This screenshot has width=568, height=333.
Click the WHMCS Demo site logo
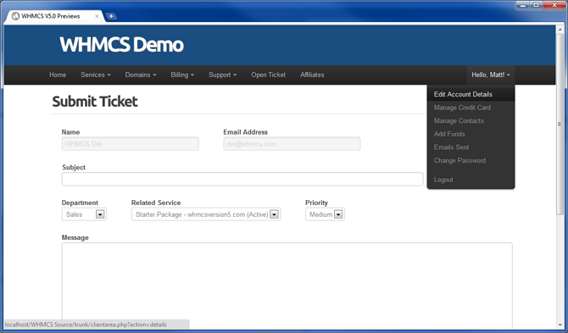point(121,45)
